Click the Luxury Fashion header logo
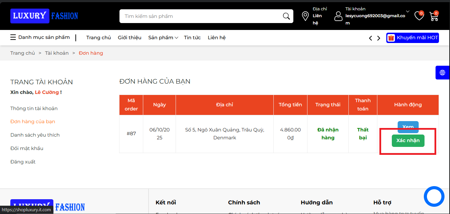The image size is (450, 214). (x=44, y=16)
